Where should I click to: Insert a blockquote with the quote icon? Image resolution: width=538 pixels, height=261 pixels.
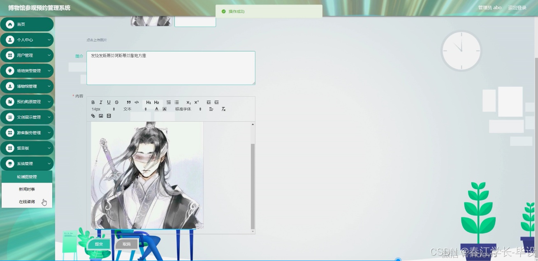(129, 102)
